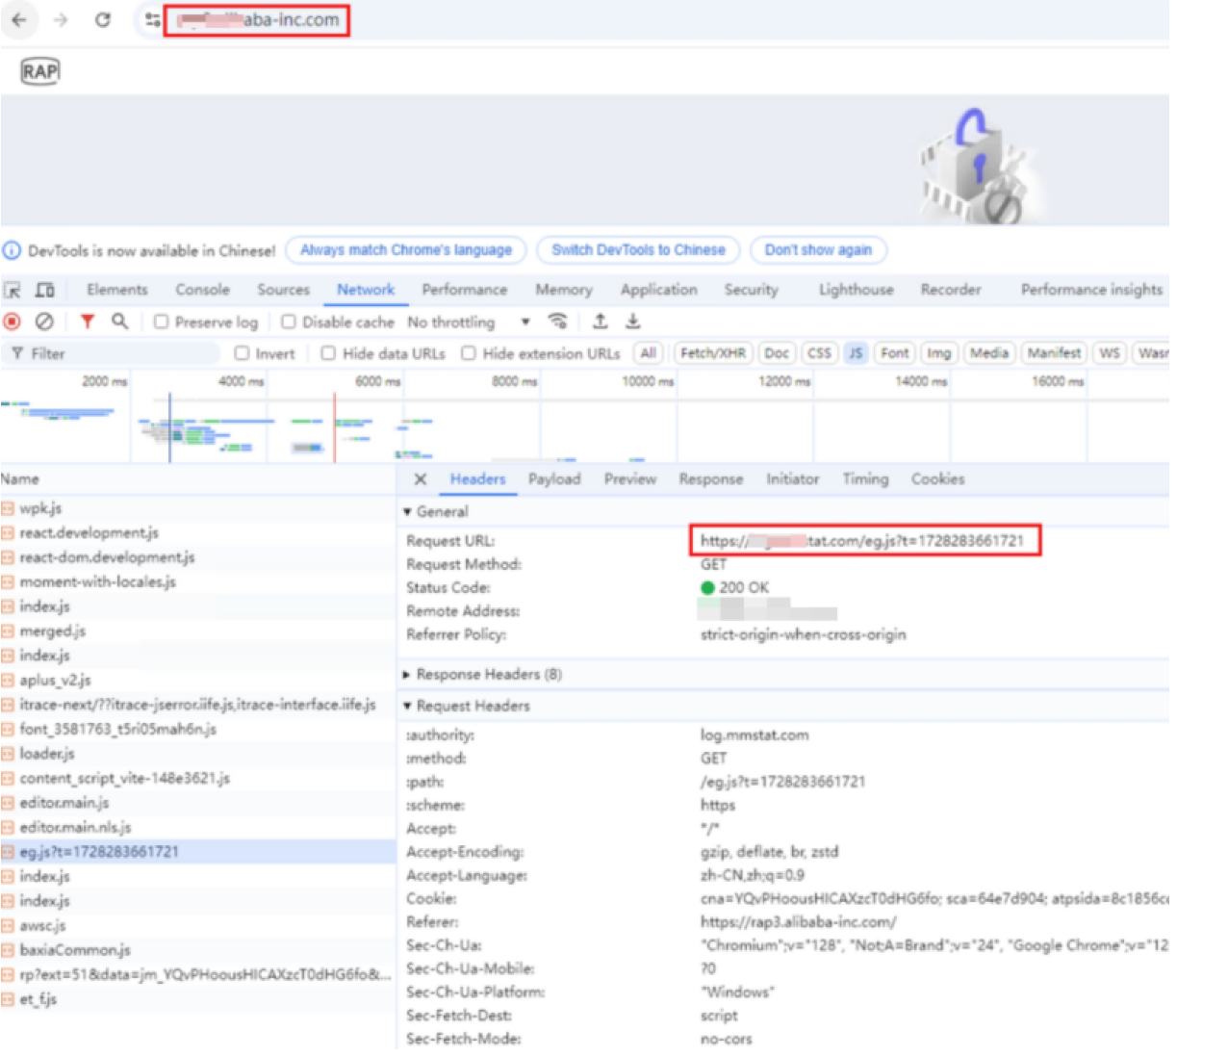
Task: Select the wpk.js request row
Action: tap(198, 508)
